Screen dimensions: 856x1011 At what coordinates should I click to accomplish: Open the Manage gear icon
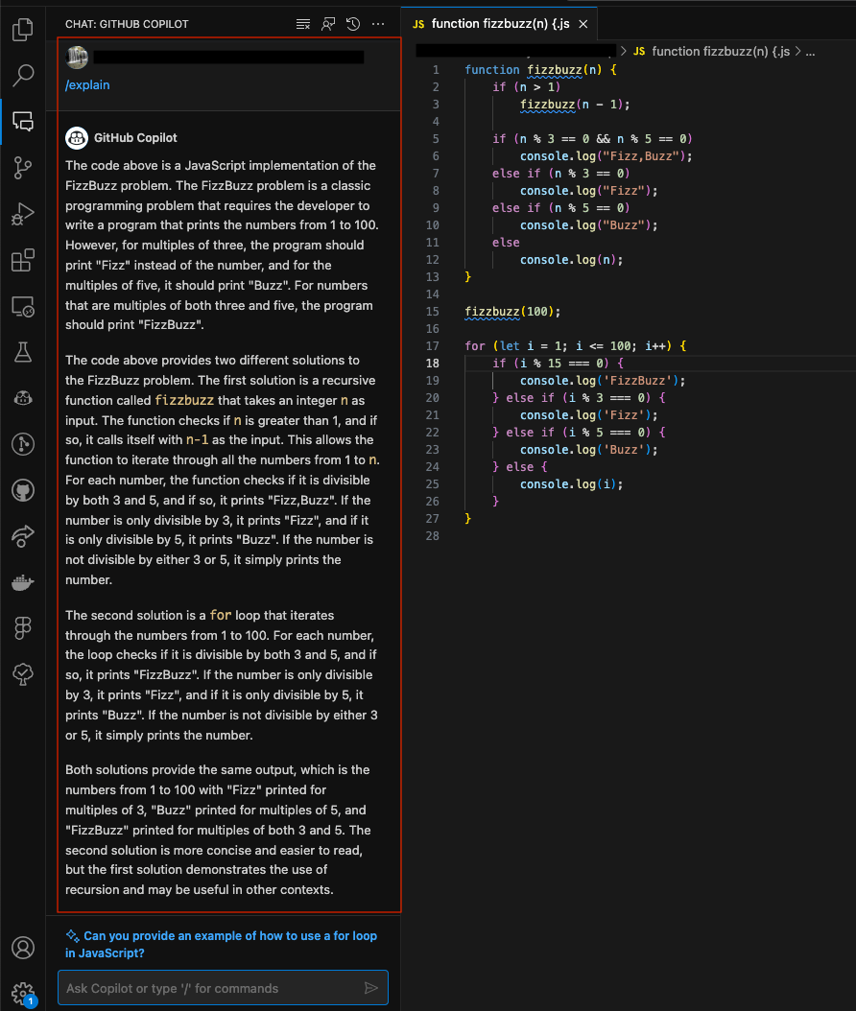[x=23, y=994]
